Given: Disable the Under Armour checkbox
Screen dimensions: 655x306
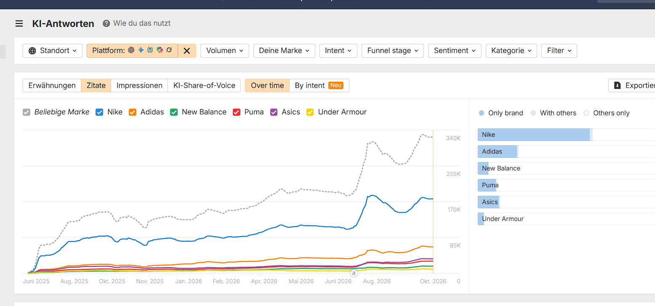Looking at the screenshot, I should tap(310, 112).
